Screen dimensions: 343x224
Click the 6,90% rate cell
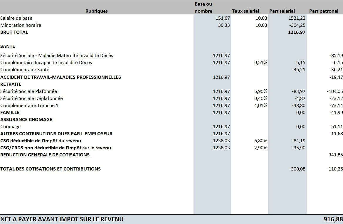(x=260, y=91)
